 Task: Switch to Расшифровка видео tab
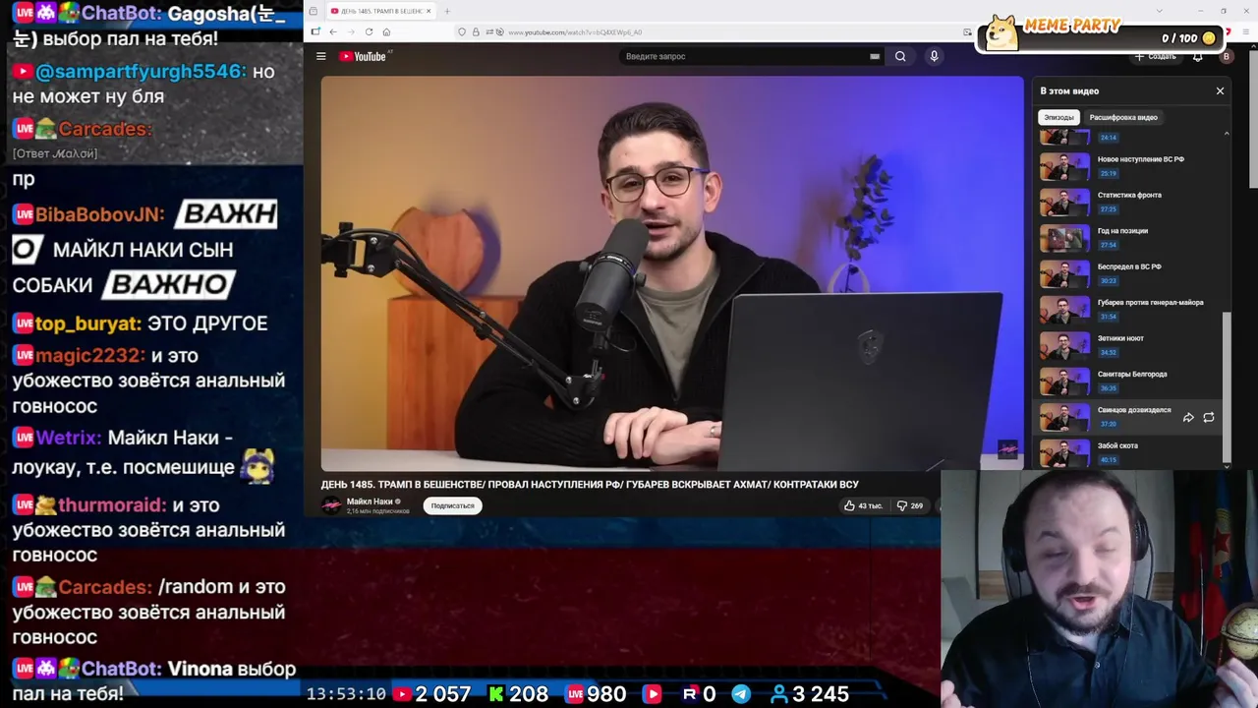(x=1123, y=117)
